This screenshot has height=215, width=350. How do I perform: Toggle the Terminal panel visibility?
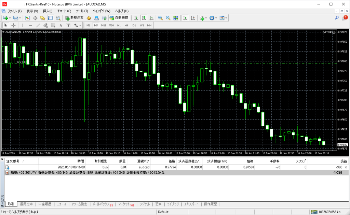[x=51, y=18]
